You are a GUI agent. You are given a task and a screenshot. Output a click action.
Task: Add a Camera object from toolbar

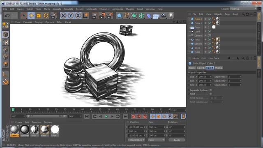pyautogui.click(x=164, y=16)
